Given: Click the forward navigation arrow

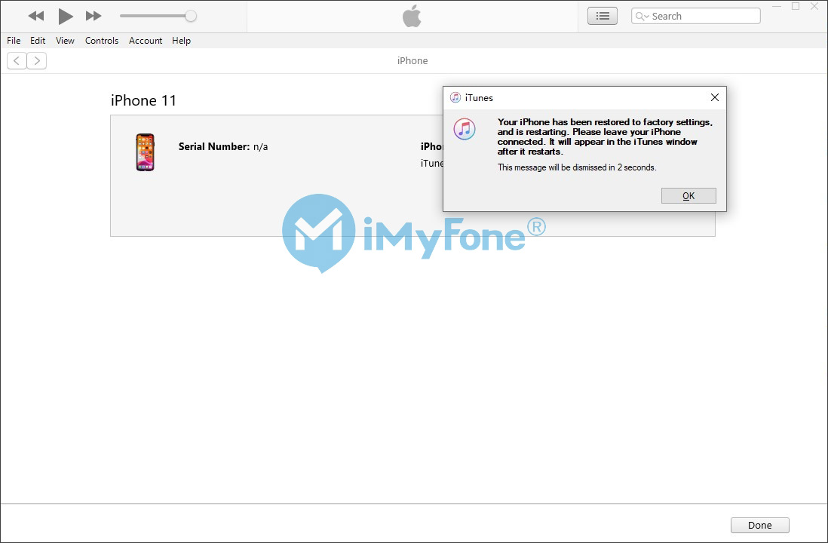Looking at the screenshot, I should (x=36, y=61).
